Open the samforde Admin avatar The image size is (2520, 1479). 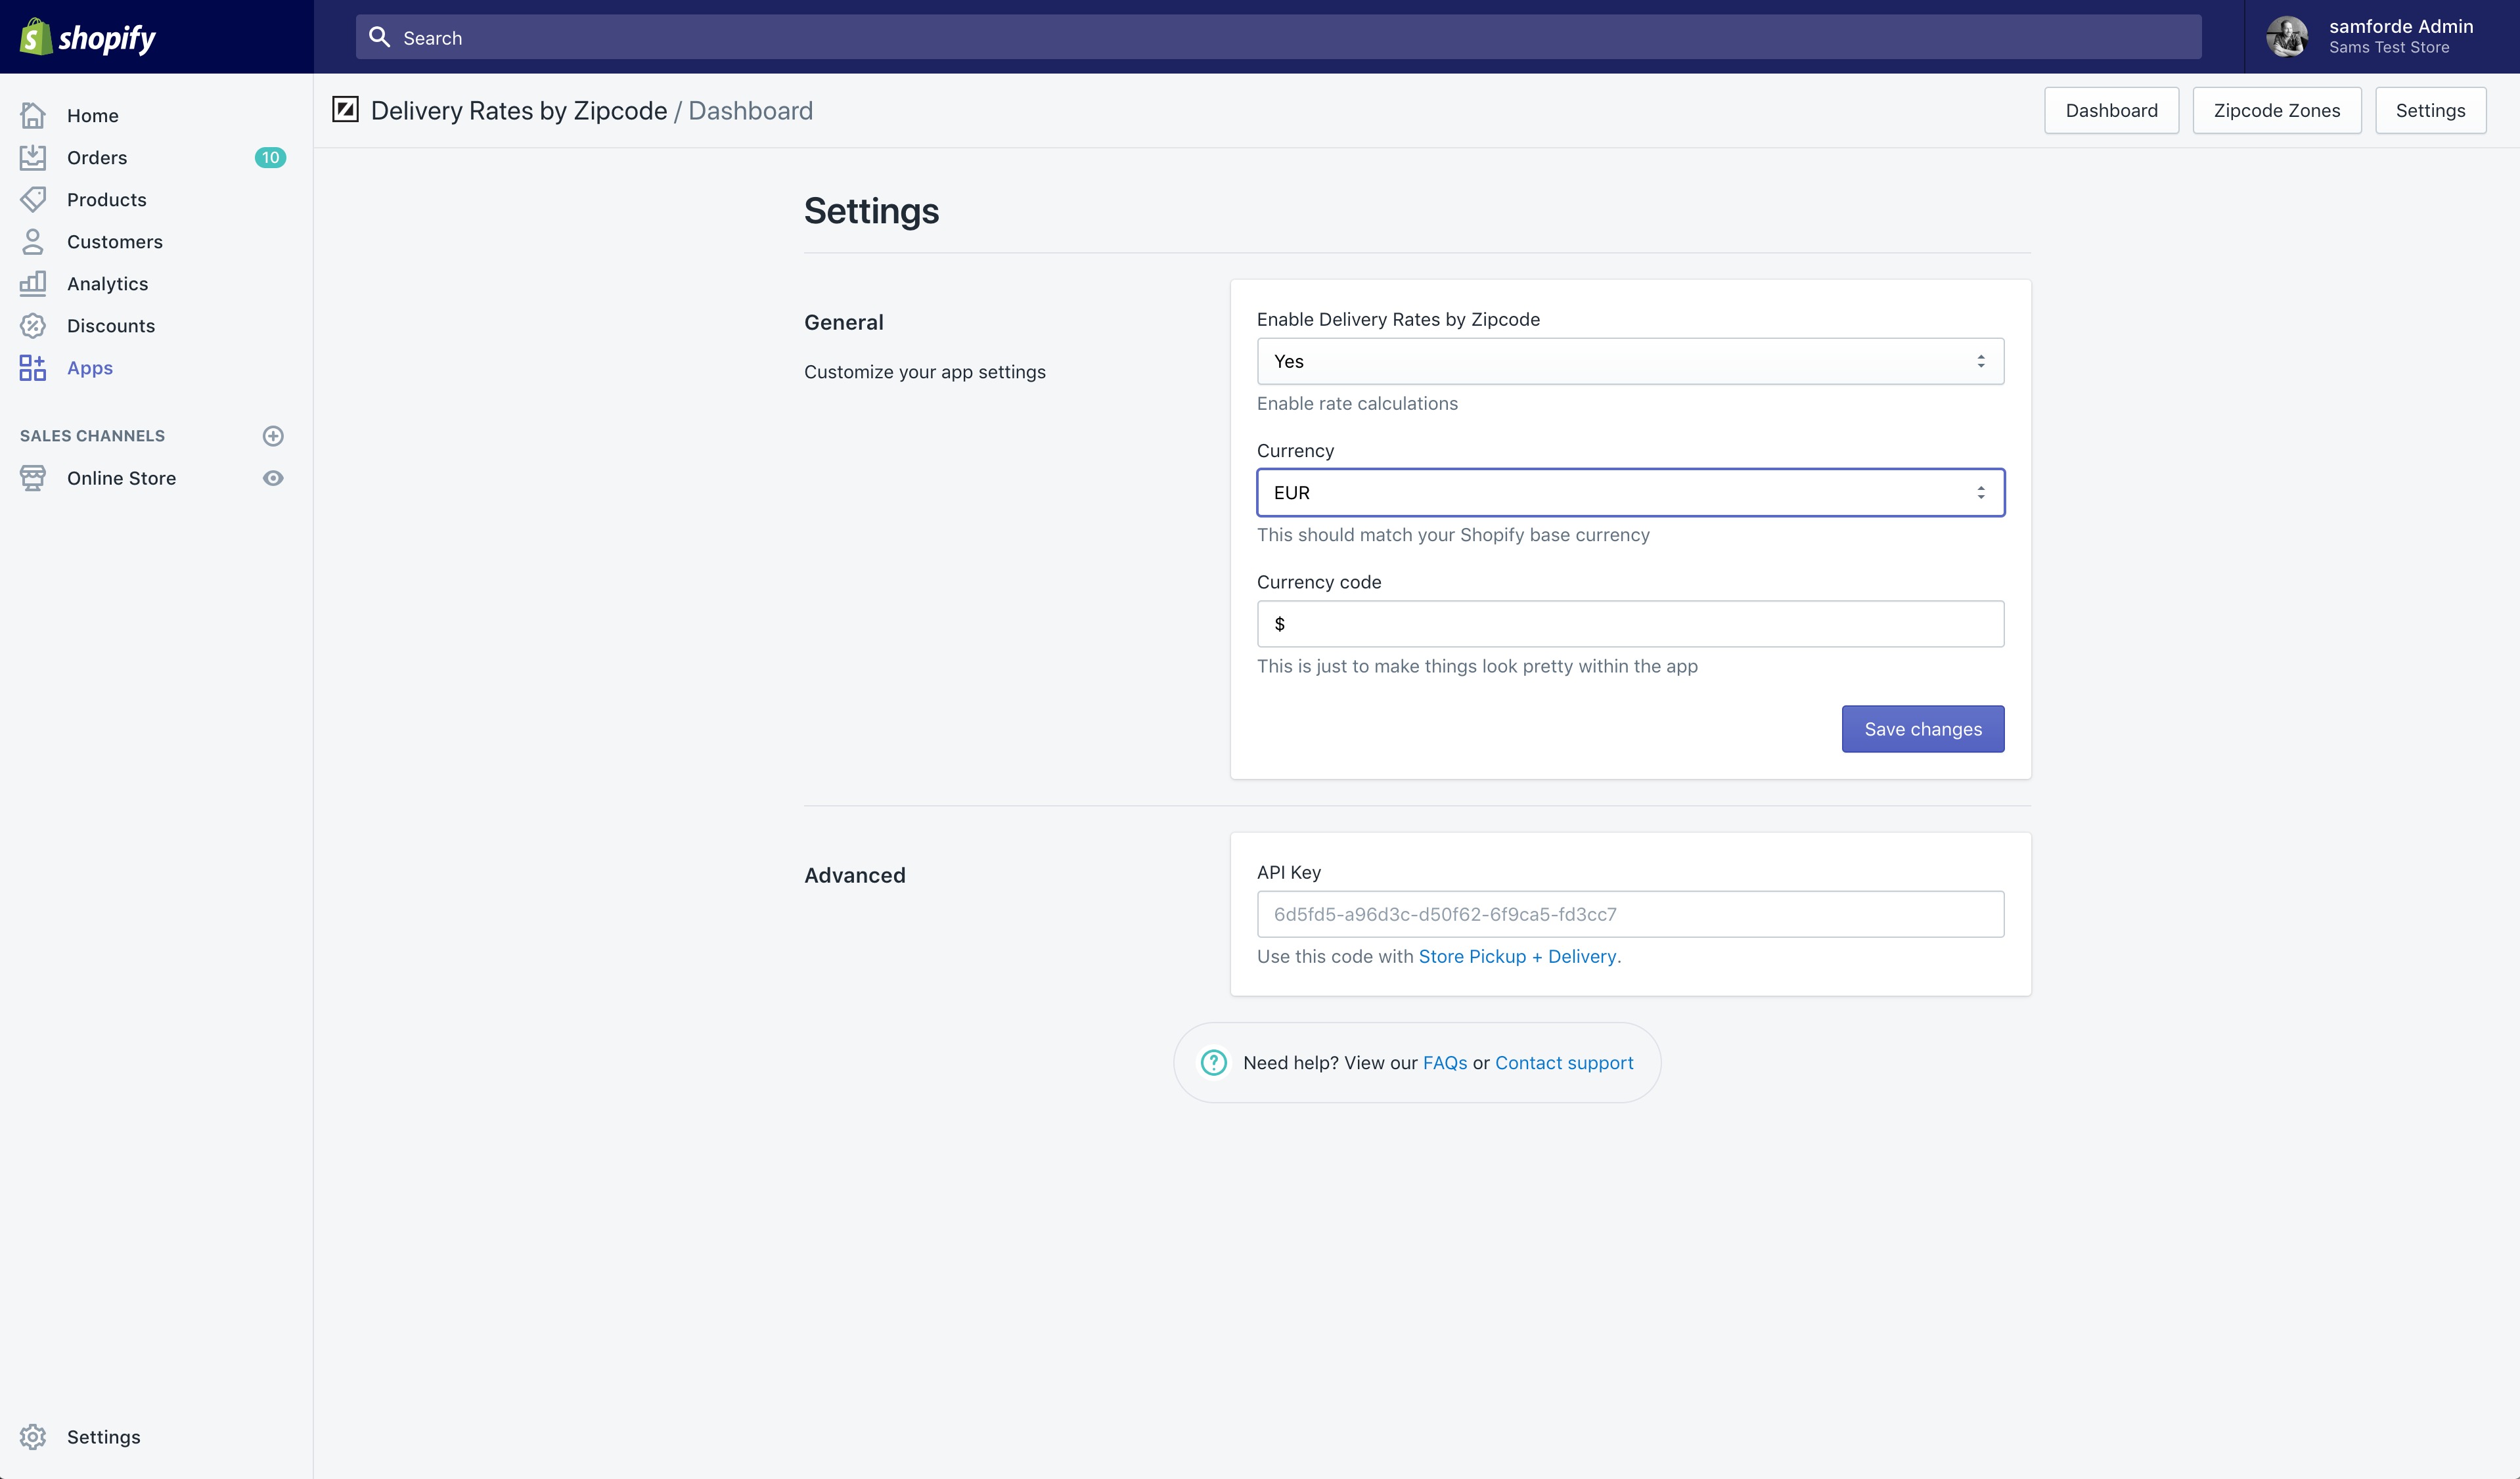[x=2287, y=37]
